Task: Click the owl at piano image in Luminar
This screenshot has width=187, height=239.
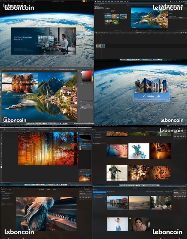Action: (46, 214)
